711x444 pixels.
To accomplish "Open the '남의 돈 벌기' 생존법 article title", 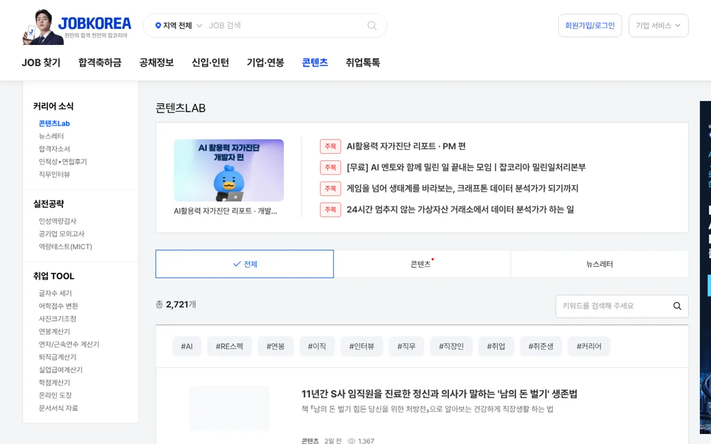I will tap(439, 394).
